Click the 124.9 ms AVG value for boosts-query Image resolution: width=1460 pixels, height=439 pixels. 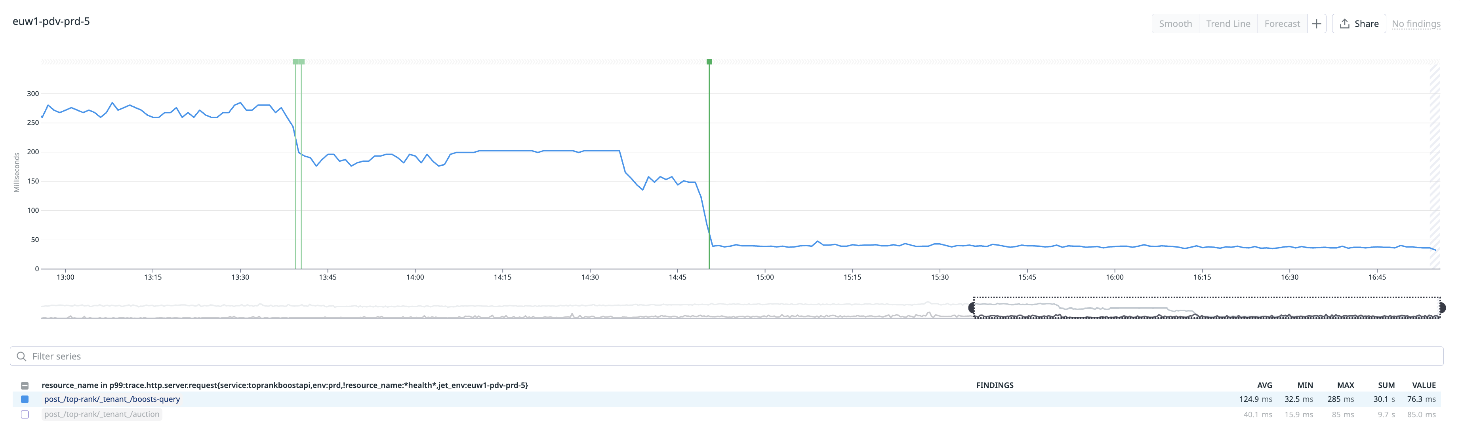tap(1255, 399)
